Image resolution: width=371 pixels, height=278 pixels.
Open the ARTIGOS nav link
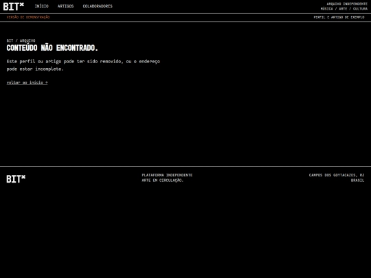(65, 6)
